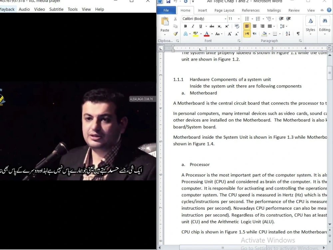Click the Decrease Indent icon
The width and height of the screenshot is (333, 250).
click(x=281, y=19)
